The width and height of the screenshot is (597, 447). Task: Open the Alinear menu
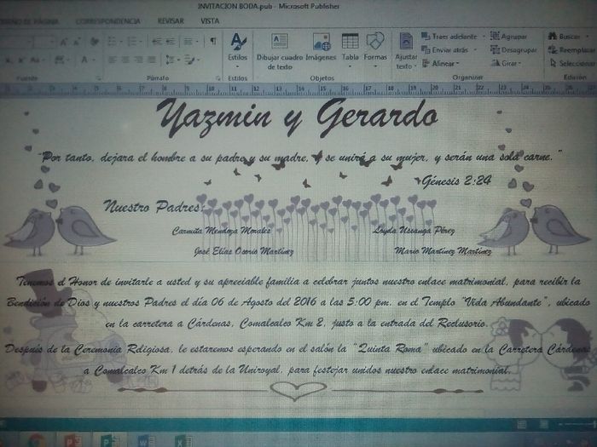click(441, 64)
